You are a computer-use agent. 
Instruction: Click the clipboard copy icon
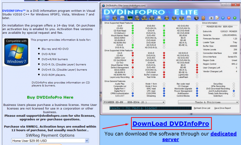204,18
